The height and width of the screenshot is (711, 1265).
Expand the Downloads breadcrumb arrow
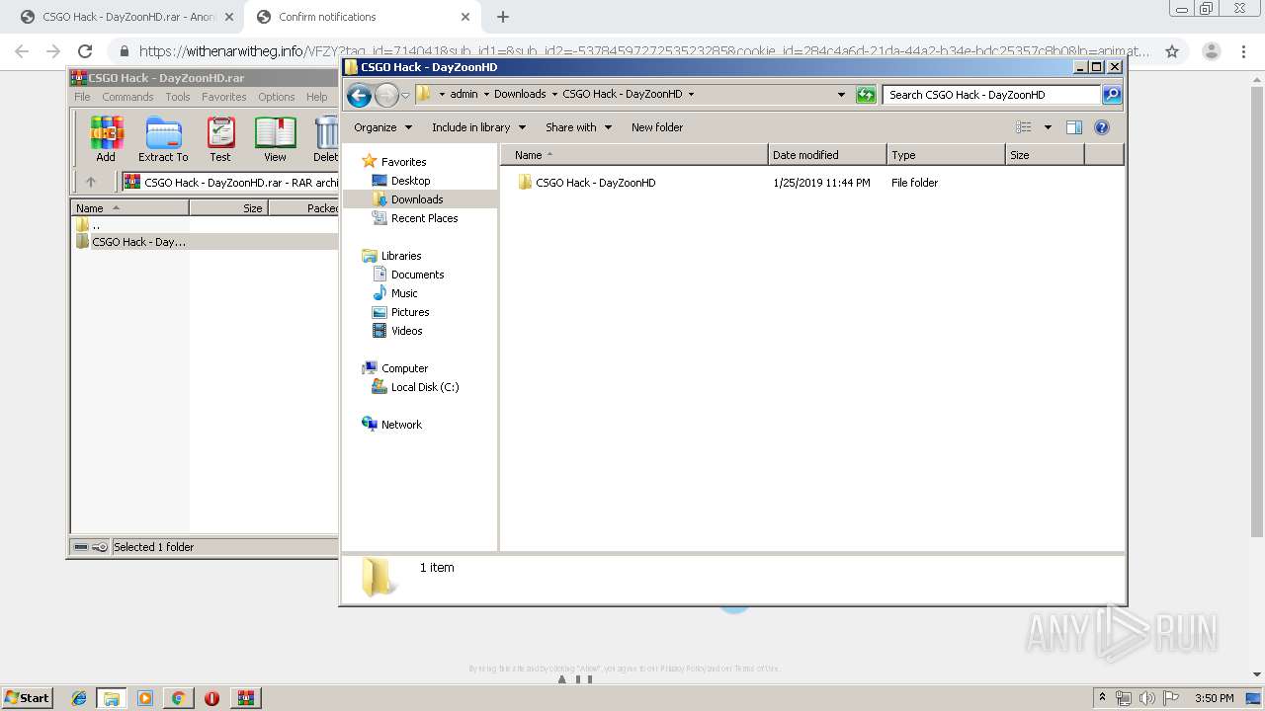[554, 95]
